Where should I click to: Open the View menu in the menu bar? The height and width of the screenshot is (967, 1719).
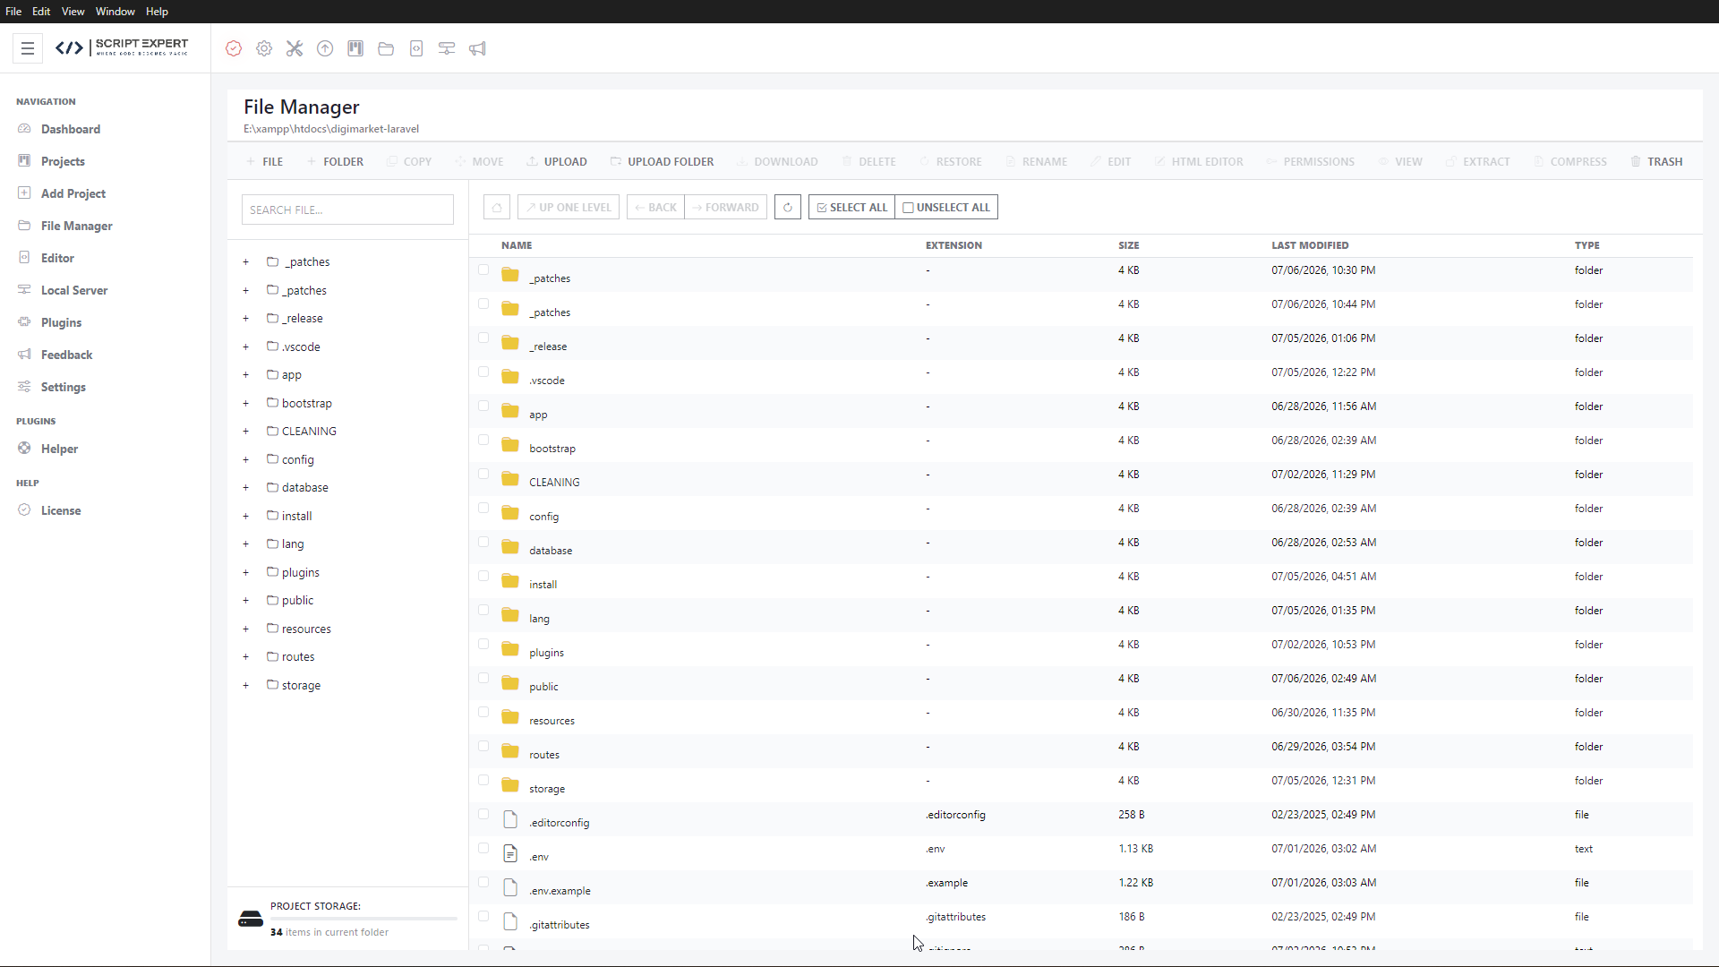73,12
